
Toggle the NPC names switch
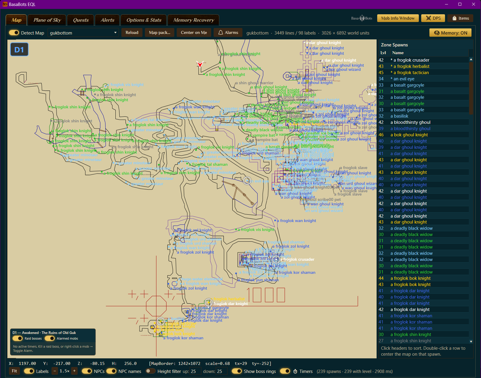click(111, 371)
